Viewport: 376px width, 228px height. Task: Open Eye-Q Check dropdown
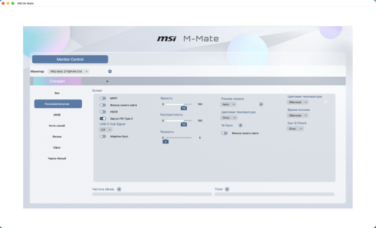[295, 129]
